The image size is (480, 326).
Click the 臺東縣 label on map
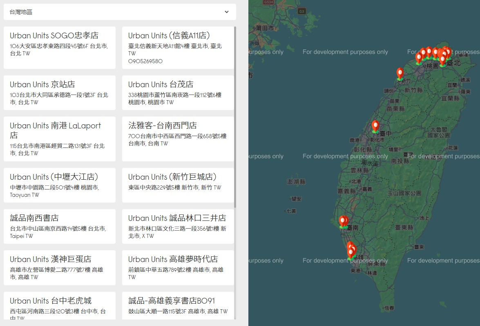[x=404, y=227]
